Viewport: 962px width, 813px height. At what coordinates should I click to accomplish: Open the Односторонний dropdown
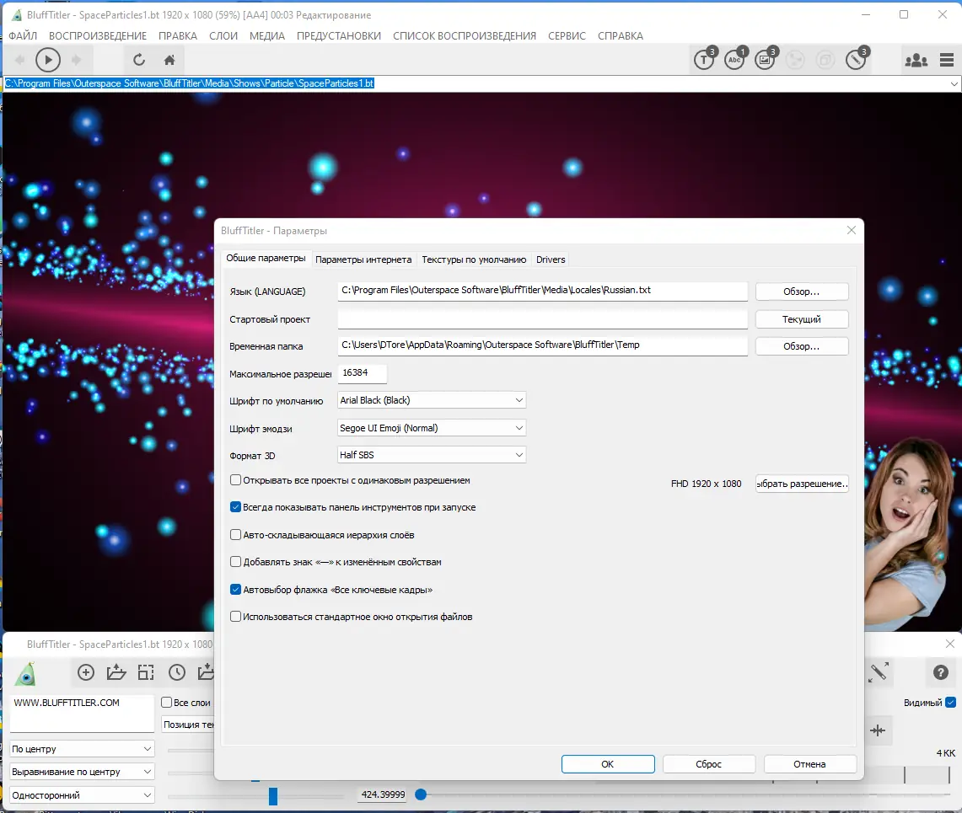click(x=82, y=795)
